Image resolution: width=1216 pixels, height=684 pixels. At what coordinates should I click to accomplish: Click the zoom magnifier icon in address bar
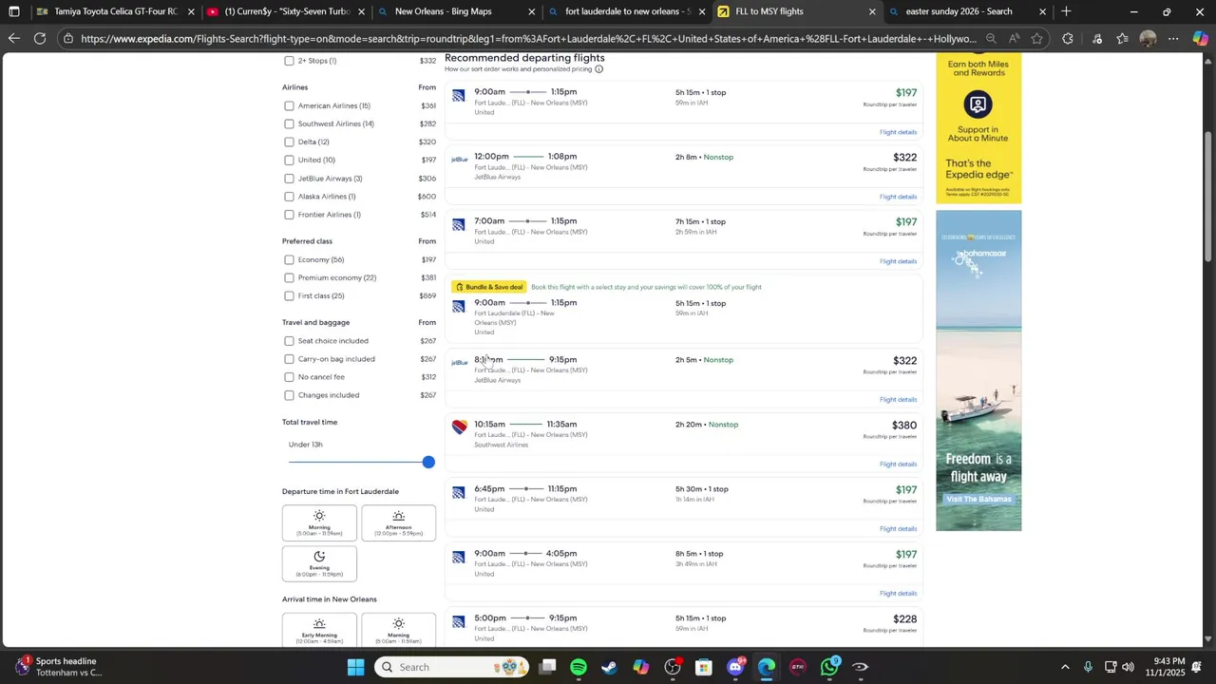[991, 39]
